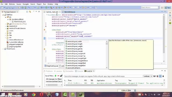Open the Navigate menu
This screenshot has width=172, height=97.
(26, 4)
